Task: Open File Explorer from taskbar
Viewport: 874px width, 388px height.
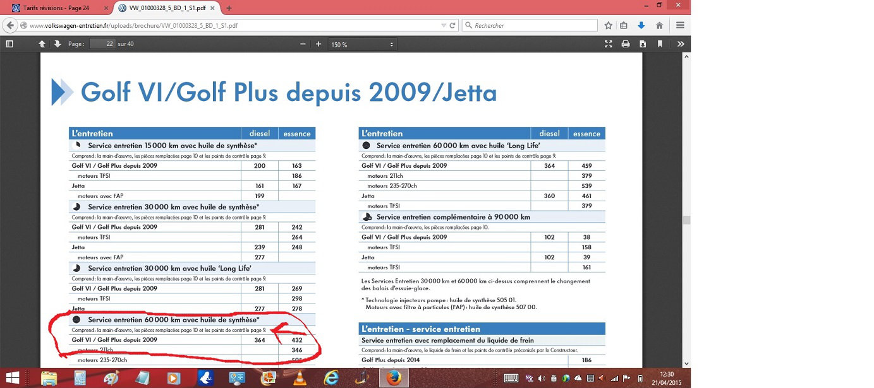Action: [x=50, y=378]
